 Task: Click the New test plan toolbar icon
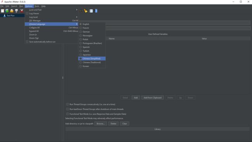coord(2,11)
